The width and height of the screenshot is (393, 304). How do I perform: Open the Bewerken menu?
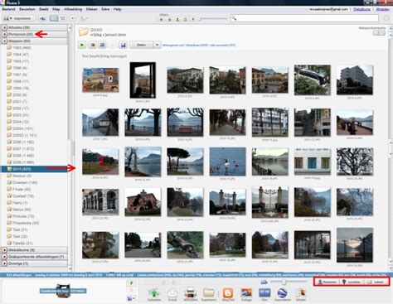tap(27, 9)
